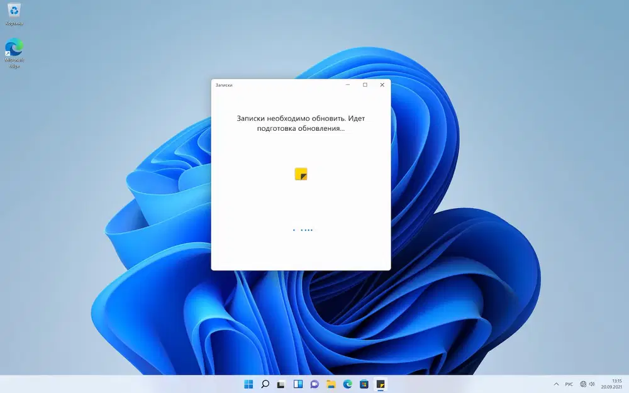This screenshot has height=393, width=629.
Task: Open the Recycle Bin desktop icon
Action: pyautogui.click(x=14, y=14)
